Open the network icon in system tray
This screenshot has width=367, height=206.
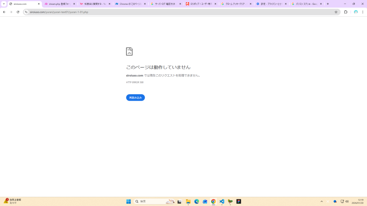(342, 202)
